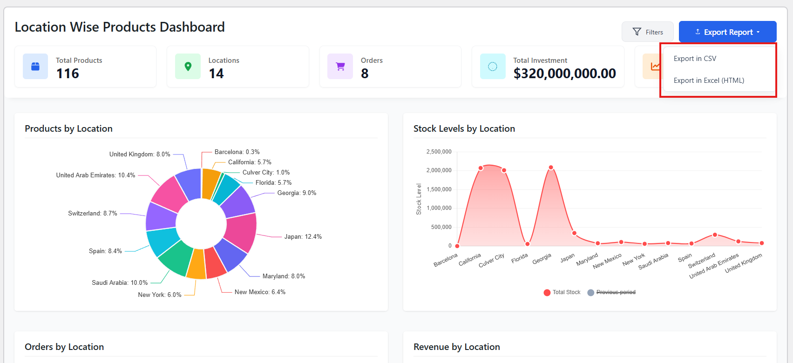Click the Locations map pin icon
The width and height of the screenshot is (793, 363).
[188, 67]
